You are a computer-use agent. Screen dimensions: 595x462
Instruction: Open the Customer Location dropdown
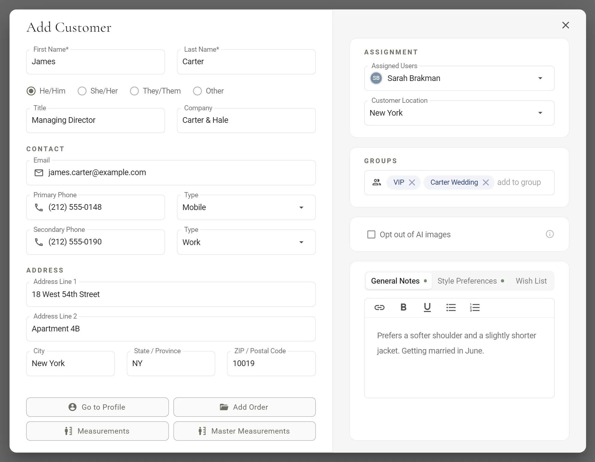tap(459, 113)
